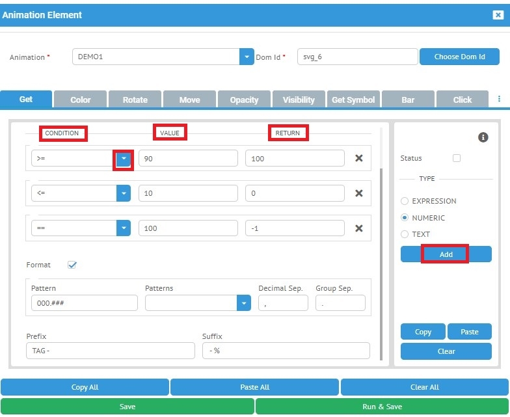This screenshot has height=417, width=510.
Task: Uncheck the Format checkbox
Action: (x=72, y=265)
